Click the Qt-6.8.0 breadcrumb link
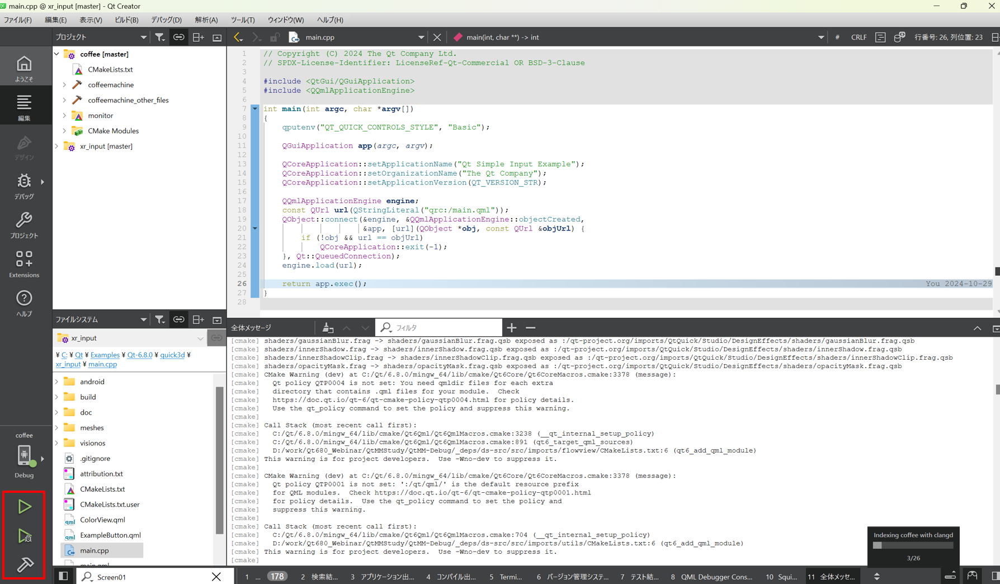The height and width of the screenshot is (584, 1000). [x=140, y=355]
